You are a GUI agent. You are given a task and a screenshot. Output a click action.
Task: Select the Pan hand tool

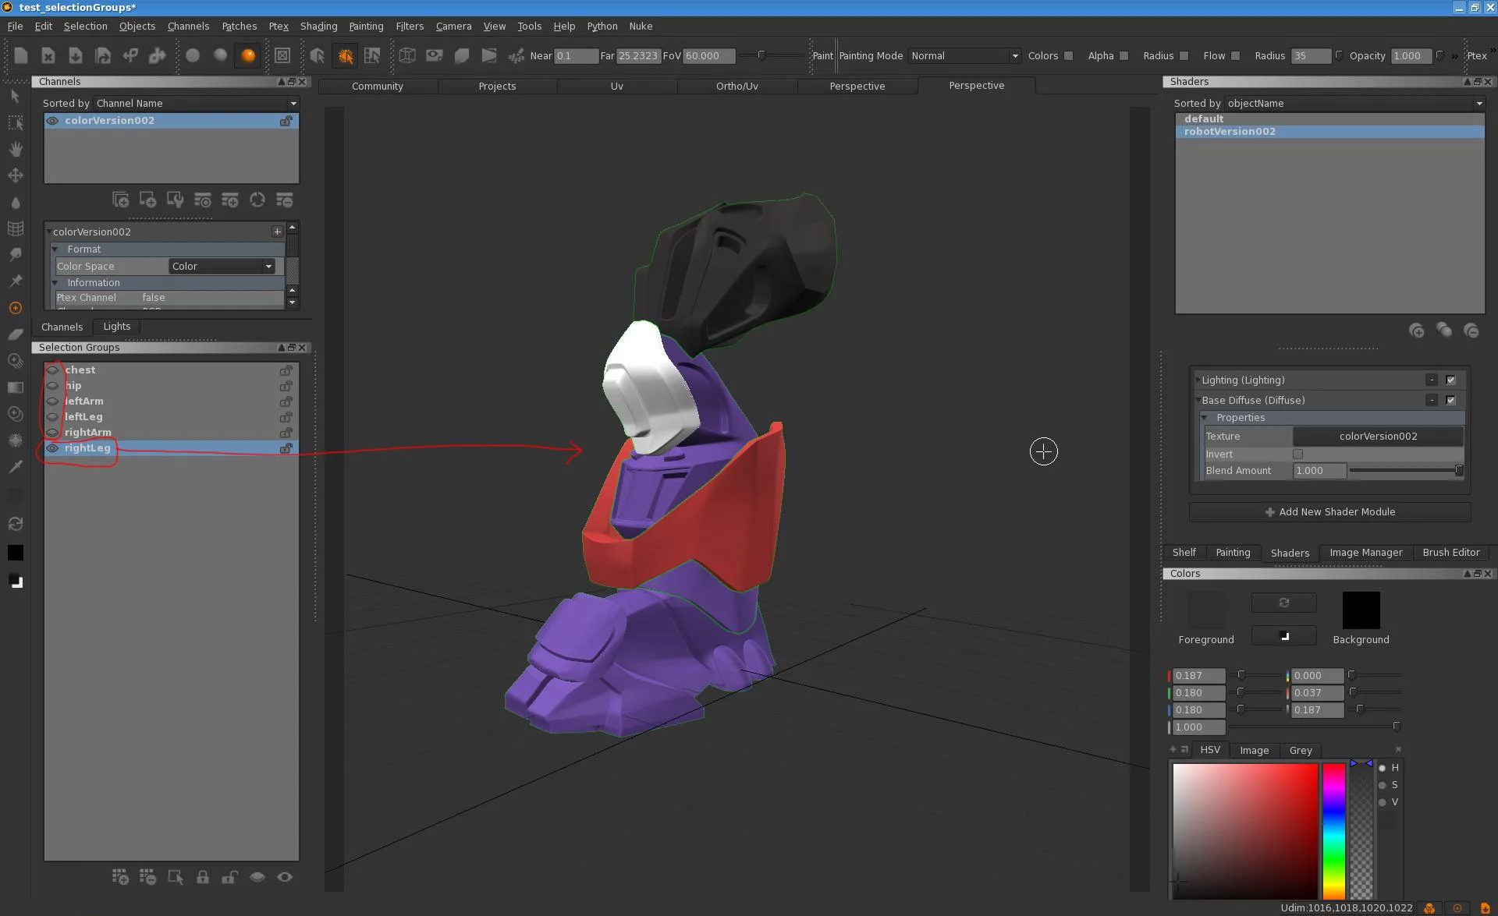click(15, 149)
